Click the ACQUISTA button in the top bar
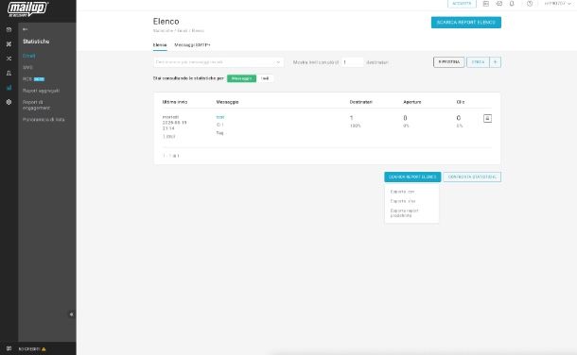The width and height of the screenshot is (577, 355). [x=462, y=4]
